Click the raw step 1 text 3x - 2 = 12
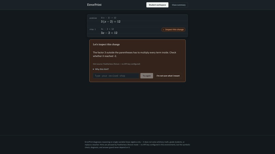The height and width of the screenshot is (154, 275). tap(107, 29)
